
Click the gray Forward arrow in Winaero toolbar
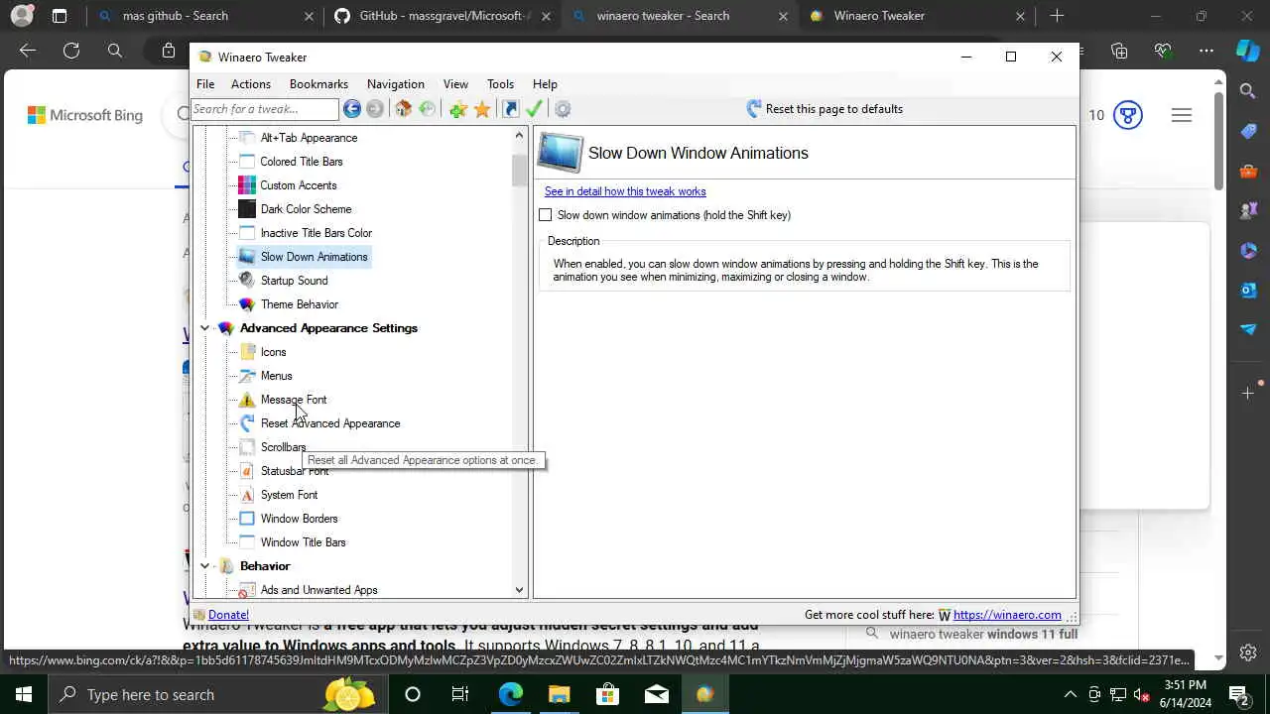point(375,109)
